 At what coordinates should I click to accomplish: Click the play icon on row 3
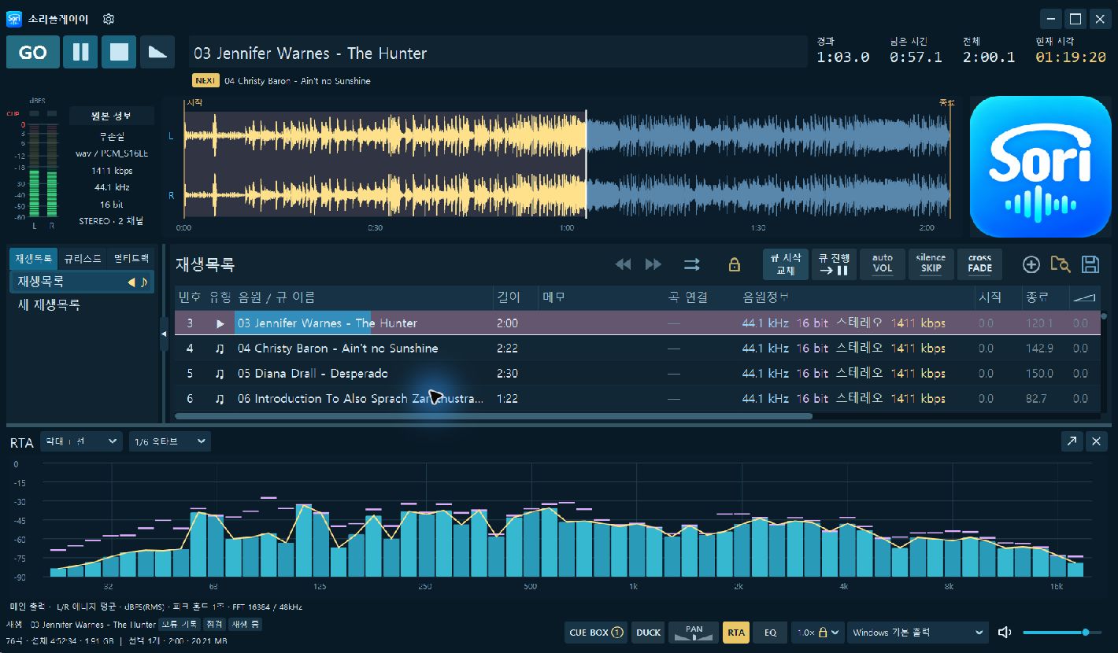220,323
